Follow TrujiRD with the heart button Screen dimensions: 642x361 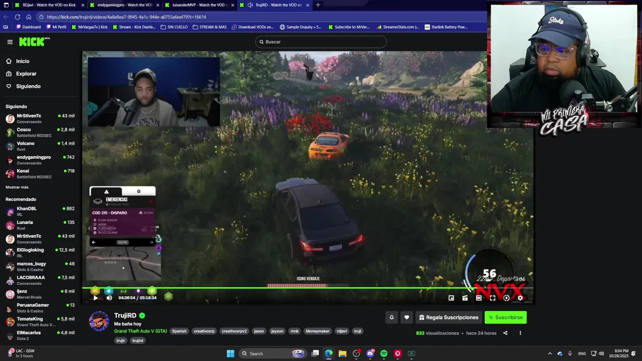(x=407, y=317)
